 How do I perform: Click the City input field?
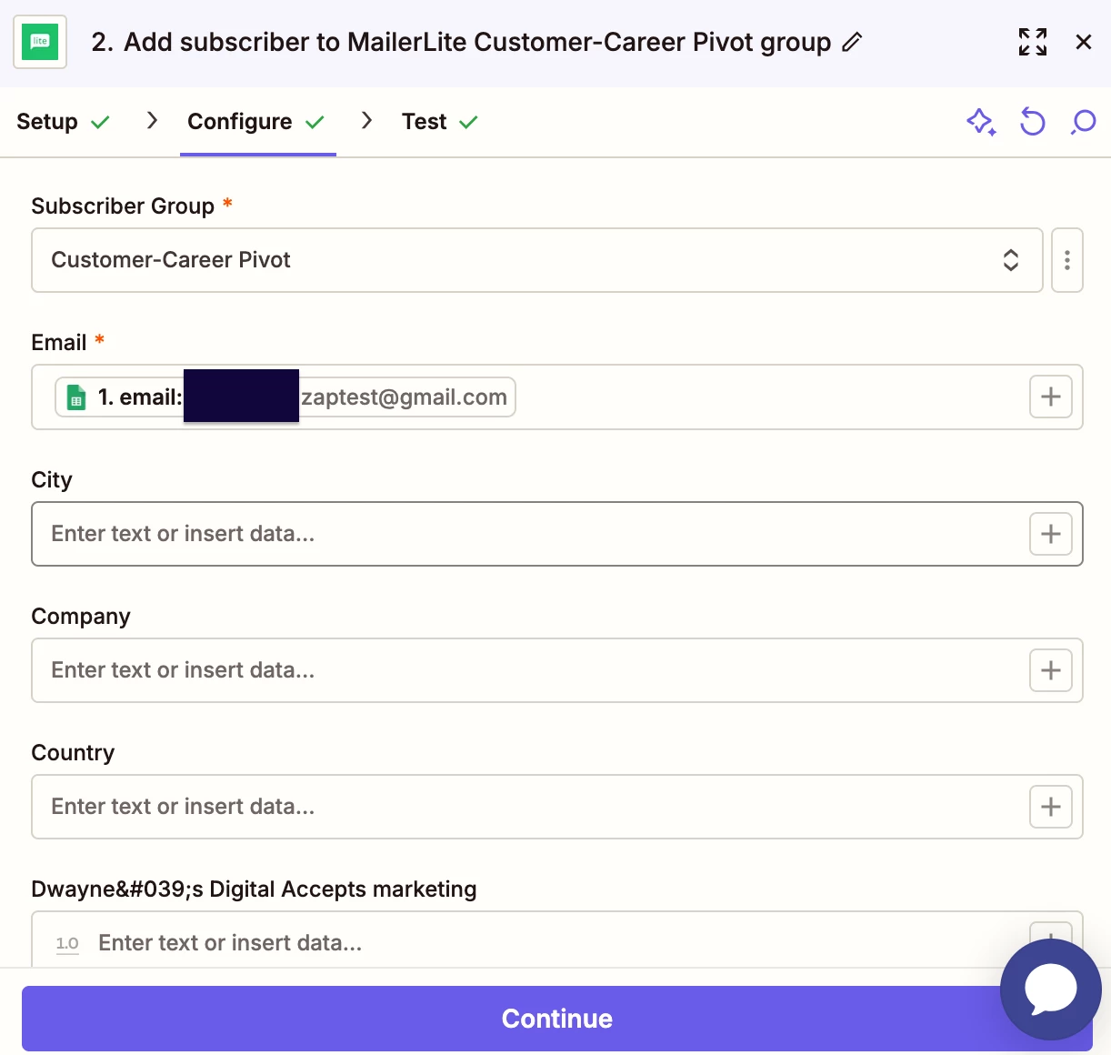pos(557,534)
